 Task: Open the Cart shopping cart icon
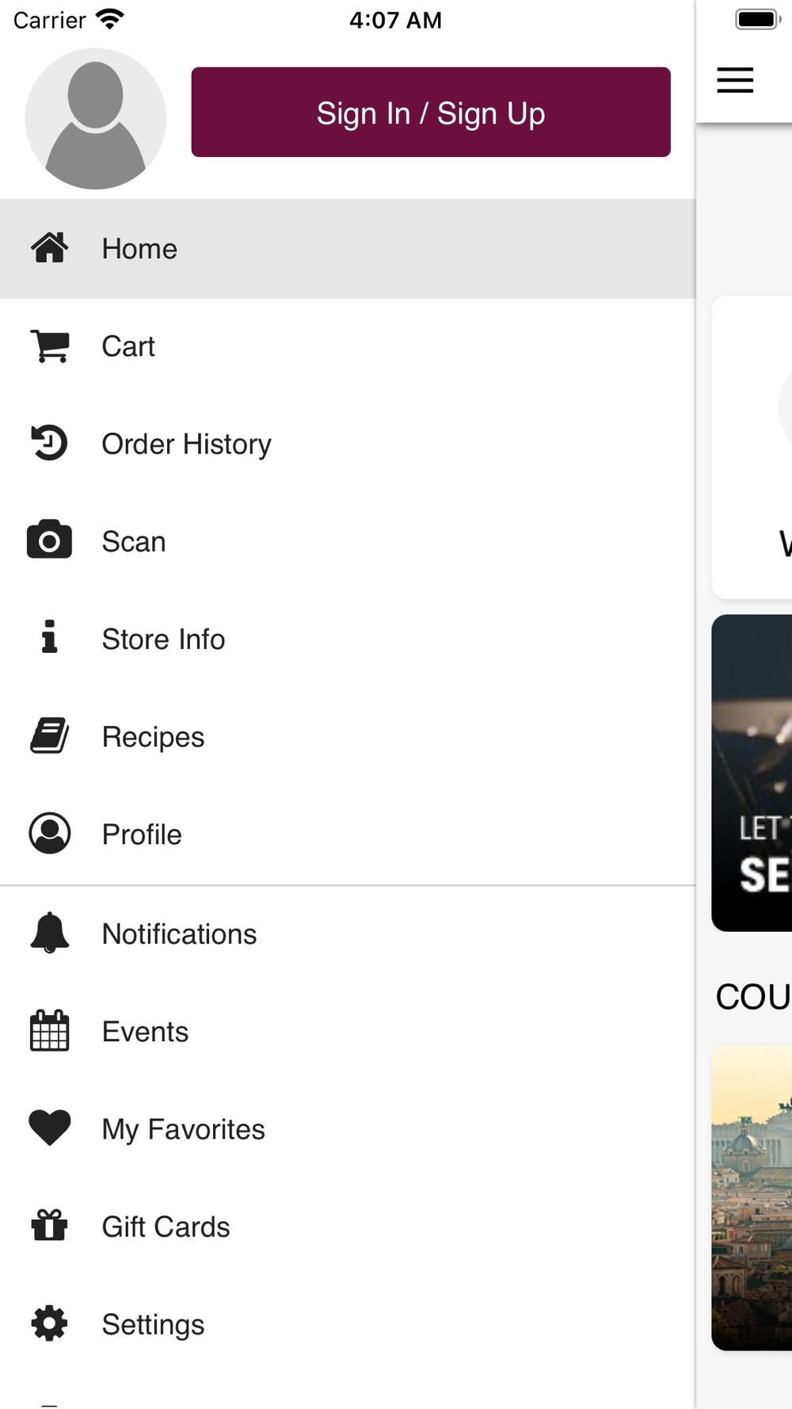[50, 346]
